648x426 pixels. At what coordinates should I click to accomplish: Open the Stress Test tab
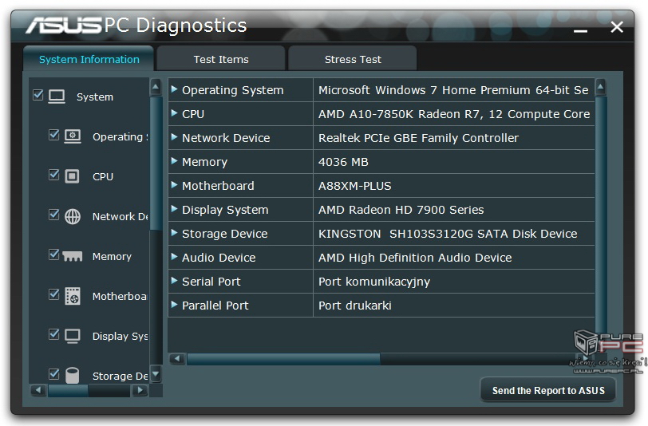coord(353,59)
